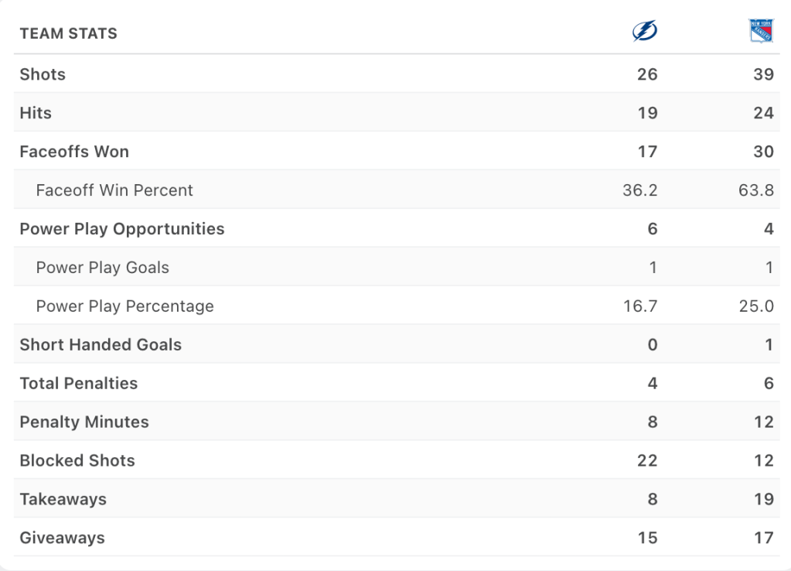Click the Shots row label
The width and height of the screenshot is (791, 571).
43,74
